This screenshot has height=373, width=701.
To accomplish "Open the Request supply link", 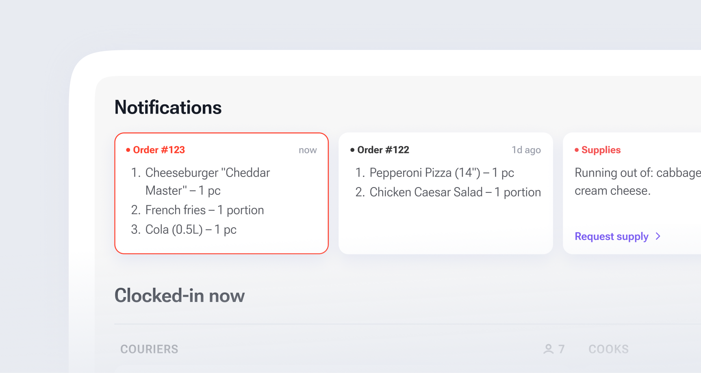I will pos(612,236).
